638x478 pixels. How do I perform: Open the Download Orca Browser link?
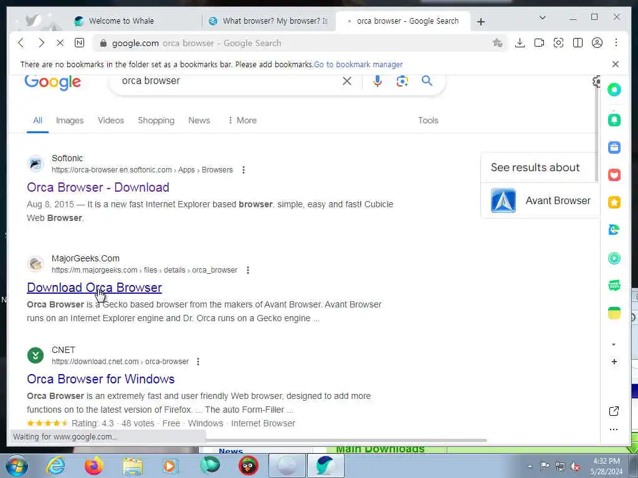(95, 288)
